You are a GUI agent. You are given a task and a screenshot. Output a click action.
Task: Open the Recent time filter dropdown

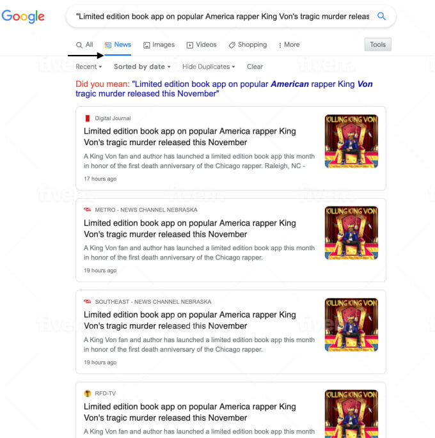pyautogui.click(x=88, y=66)
